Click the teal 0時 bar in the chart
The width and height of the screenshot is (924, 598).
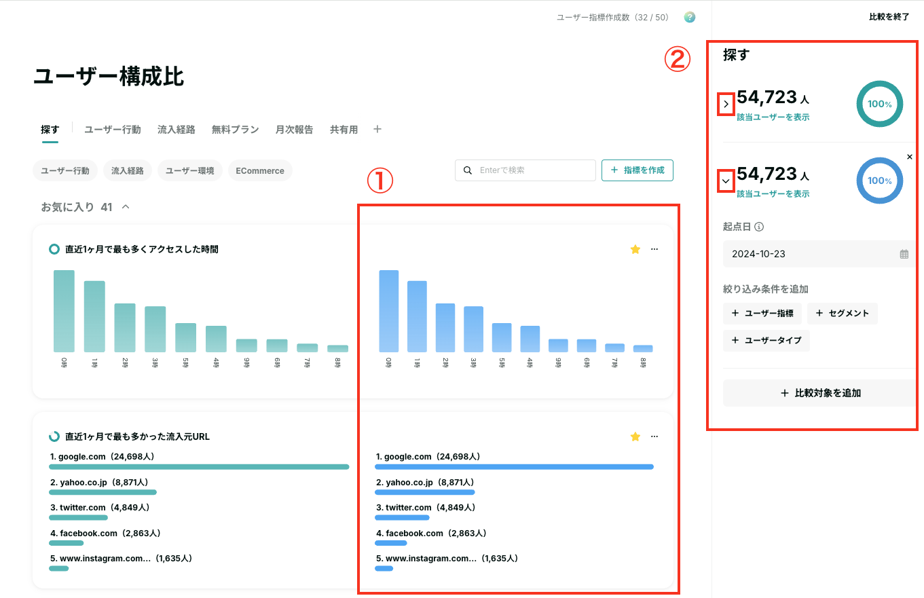click(64, 311)
